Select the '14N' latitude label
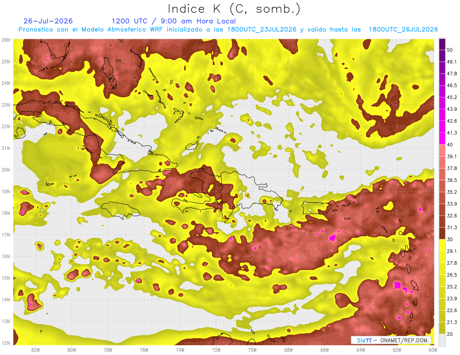This screenshot has width=460, height=355. point(5,299)
